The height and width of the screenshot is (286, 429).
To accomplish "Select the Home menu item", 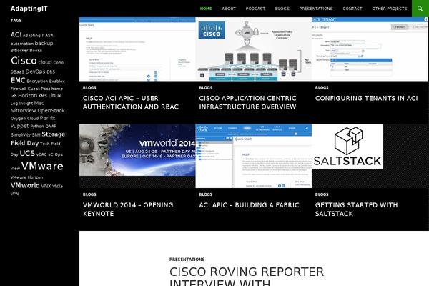I will [x=206, y=9].
